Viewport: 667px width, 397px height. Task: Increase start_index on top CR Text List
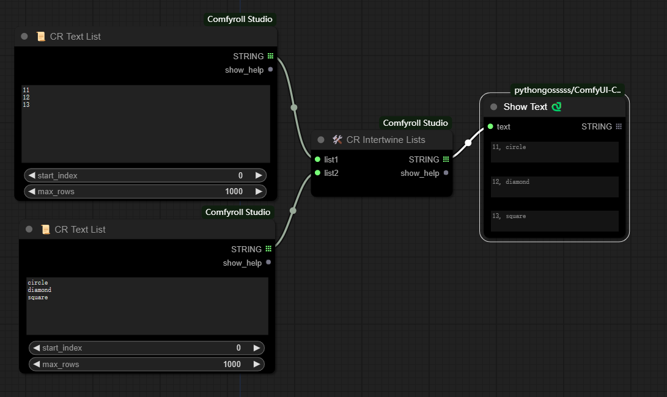click(x=259, y=175)
